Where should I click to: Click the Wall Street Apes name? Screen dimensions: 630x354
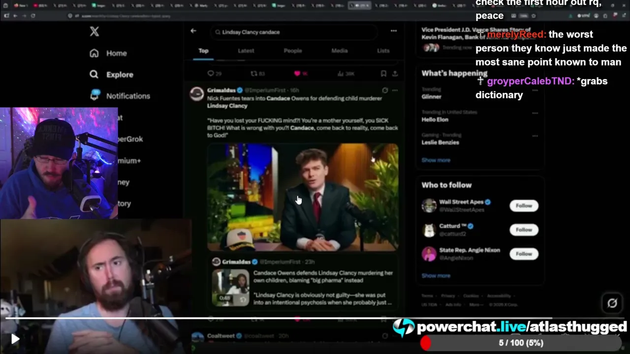coord(461,202)
